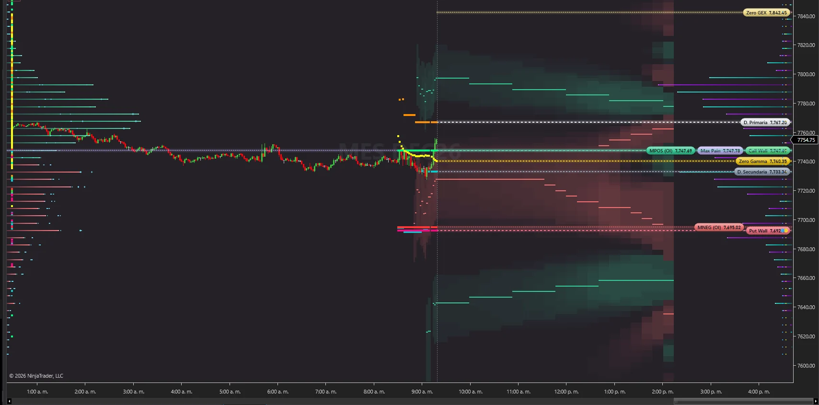
Task: Click the 7680.00 price axis label
Action: click(806, 249)
